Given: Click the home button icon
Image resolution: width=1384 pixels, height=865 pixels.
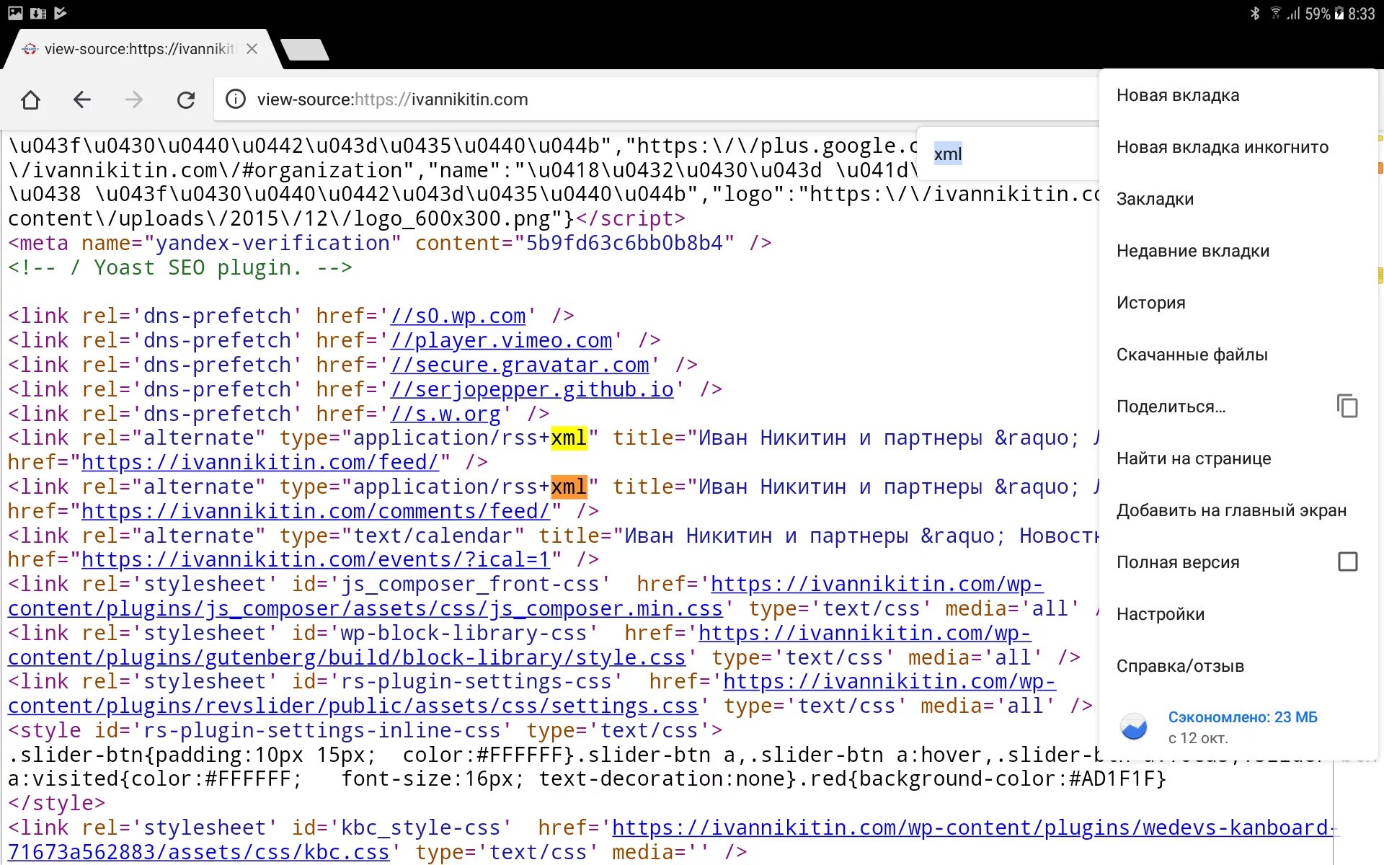Looking at the screenshot, I should pos(31,99).
